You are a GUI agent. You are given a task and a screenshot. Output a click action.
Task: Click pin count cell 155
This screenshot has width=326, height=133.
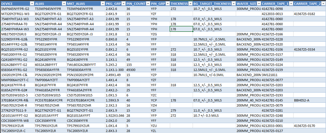click(x=138, y=65)
